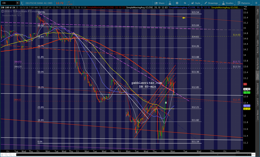Click the last price 12.72 in header
This screenshot has height=157, width=260.
(x=59, y=3)
